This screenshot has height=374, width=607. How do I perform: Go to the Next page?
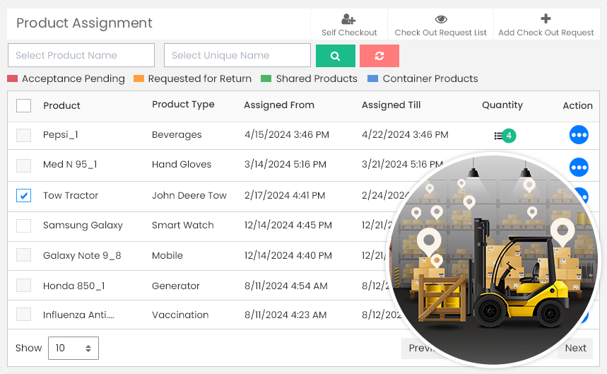(575, 348)
